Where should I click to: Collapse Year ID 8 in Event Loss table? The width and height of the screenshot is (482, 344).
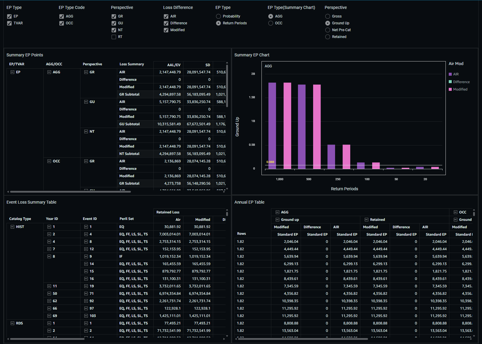pyautogui.click(x=49, y=256)
